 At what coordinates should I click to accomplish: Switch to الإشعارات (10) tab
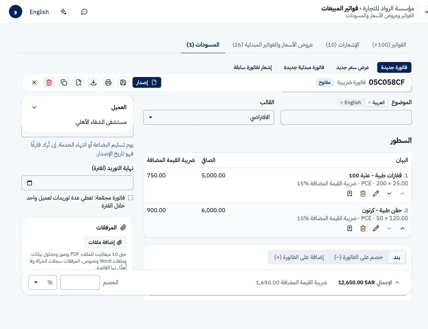point(342,45)
